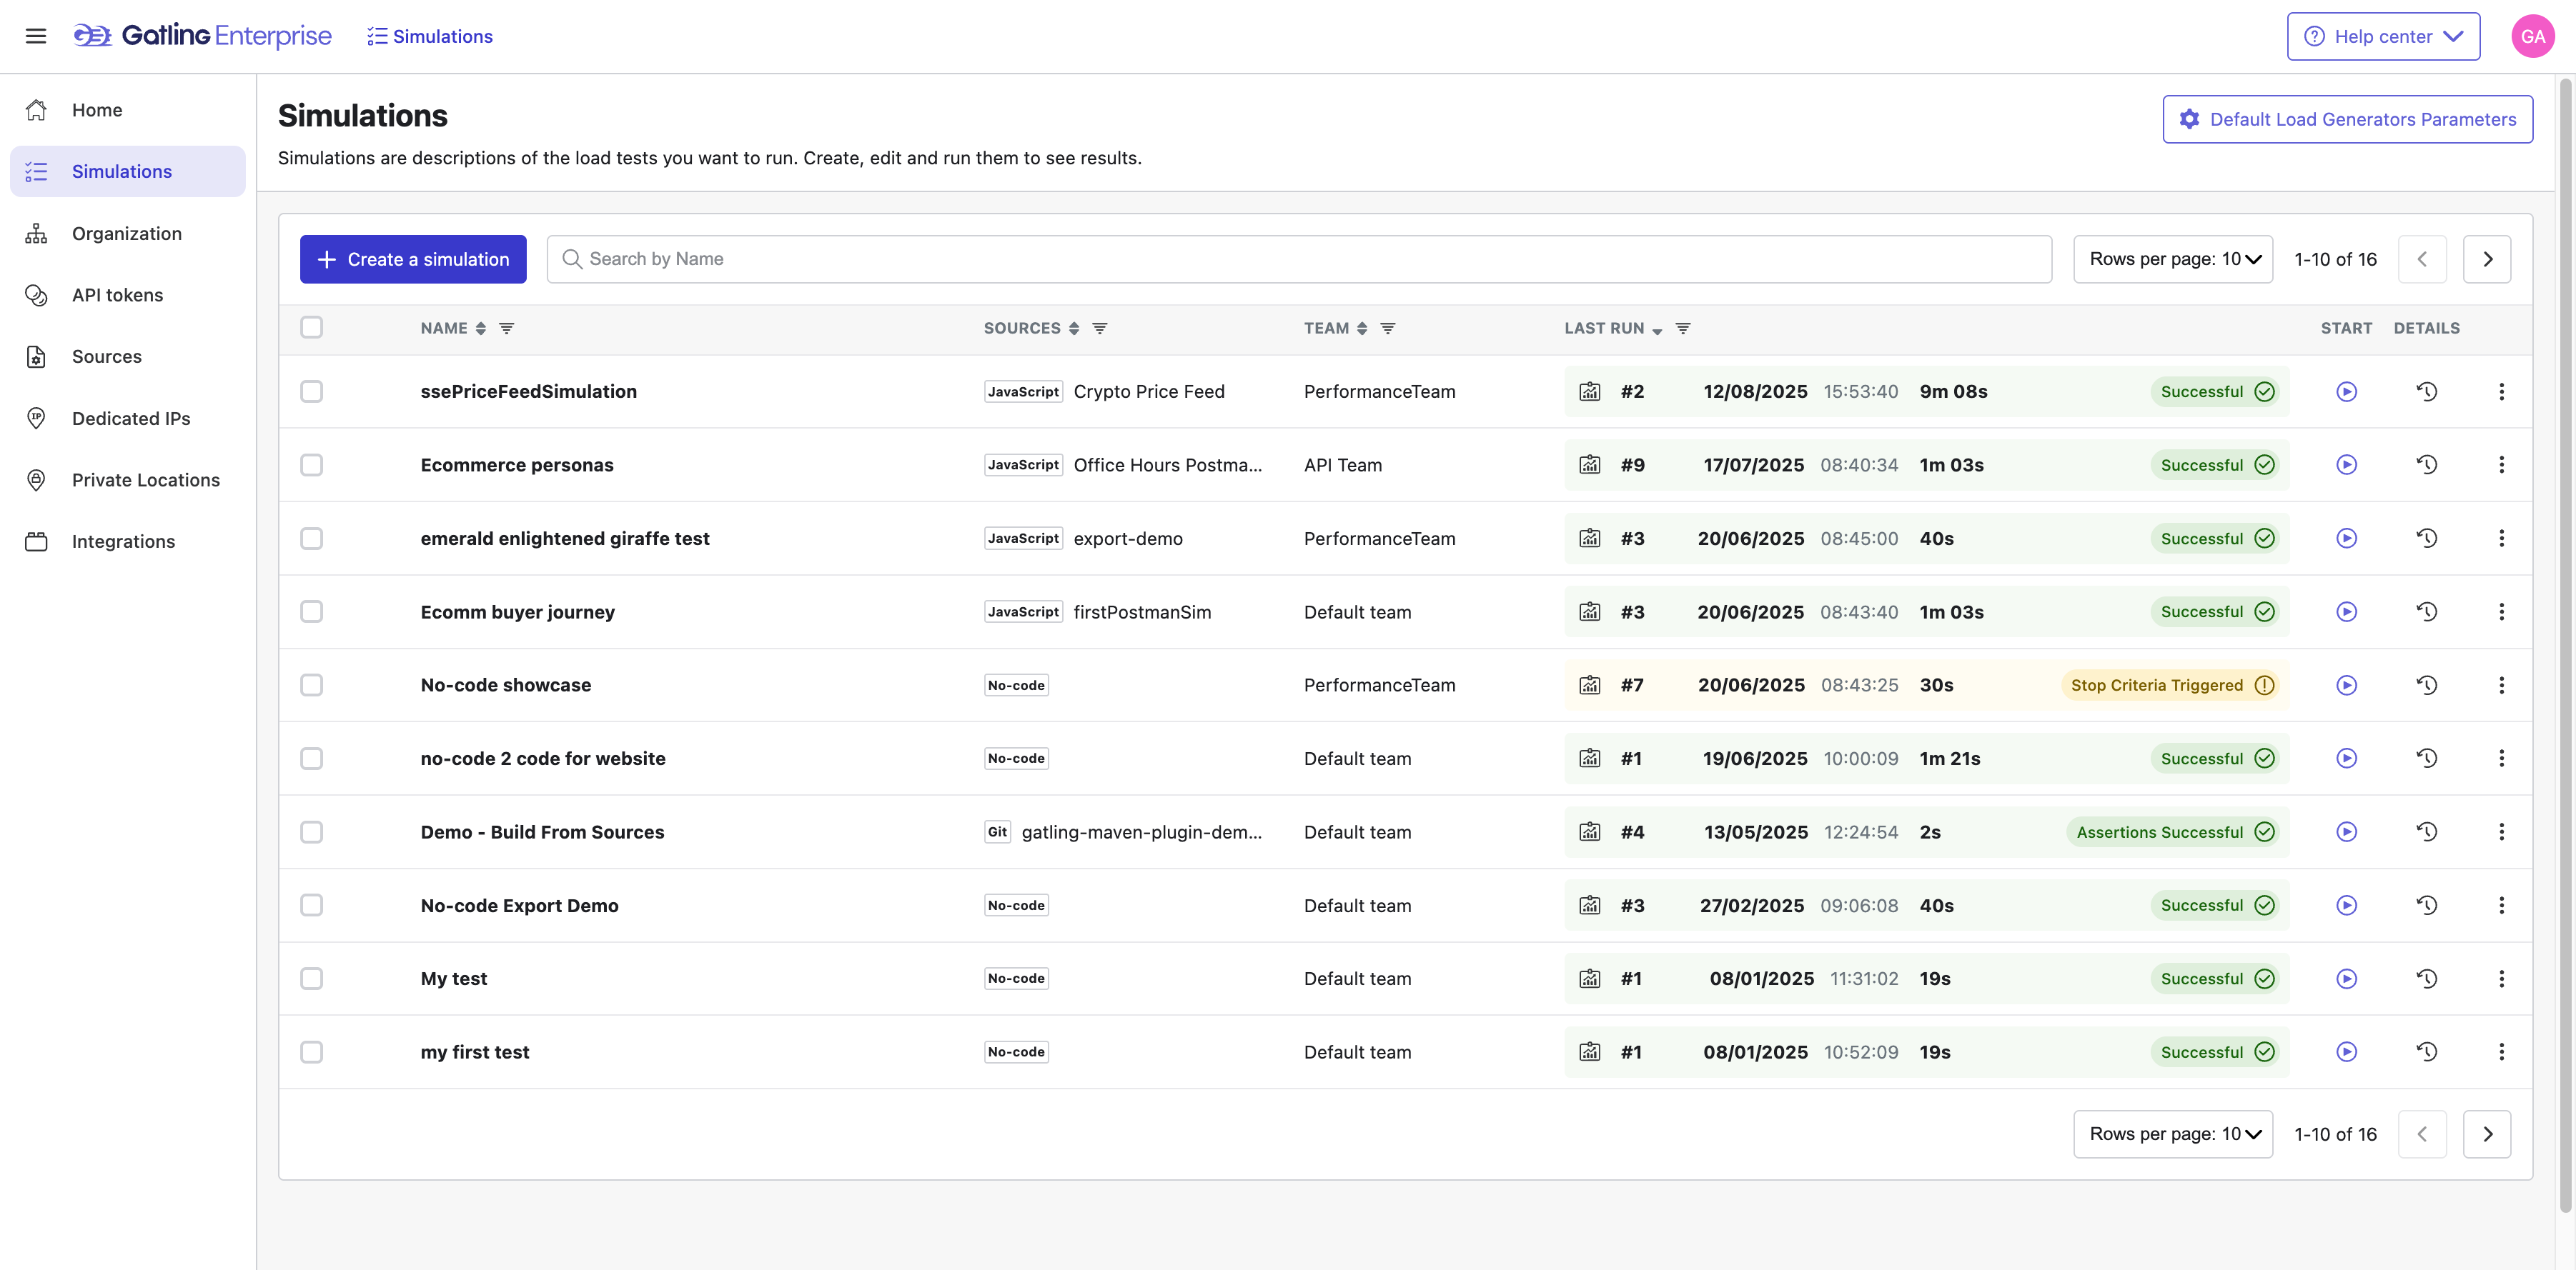The image size is (2576, 1270).
Task: View run history for my first test
Action: tap(2427, 1052)
